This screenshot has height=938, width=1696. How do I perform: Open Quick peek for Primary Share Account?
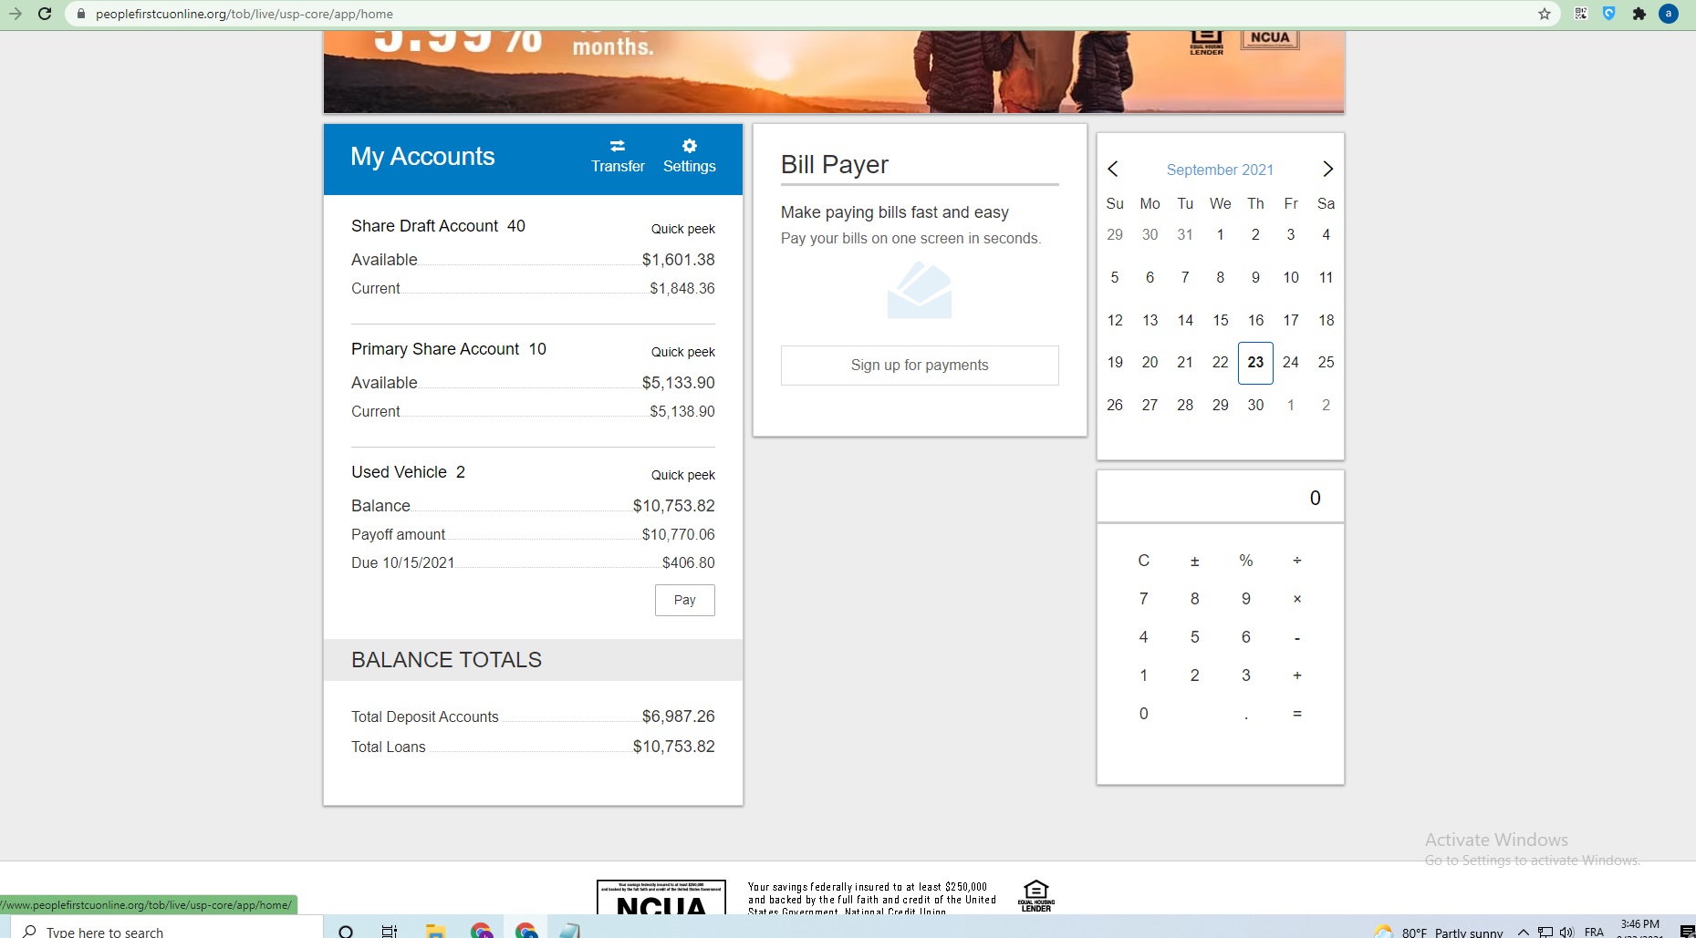[x=682, y=352]
